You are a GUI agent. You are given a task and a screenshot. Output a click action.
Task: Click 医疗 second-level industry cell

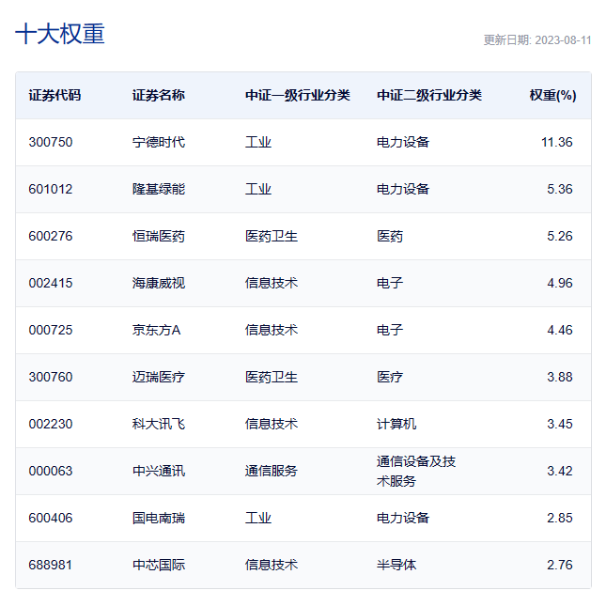tap(390, 377)
